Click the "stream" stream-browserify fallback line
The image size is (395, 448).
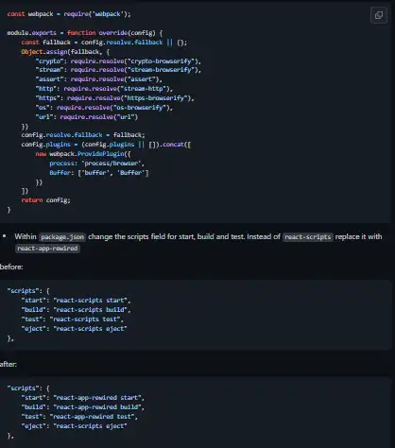coord(118,70)
